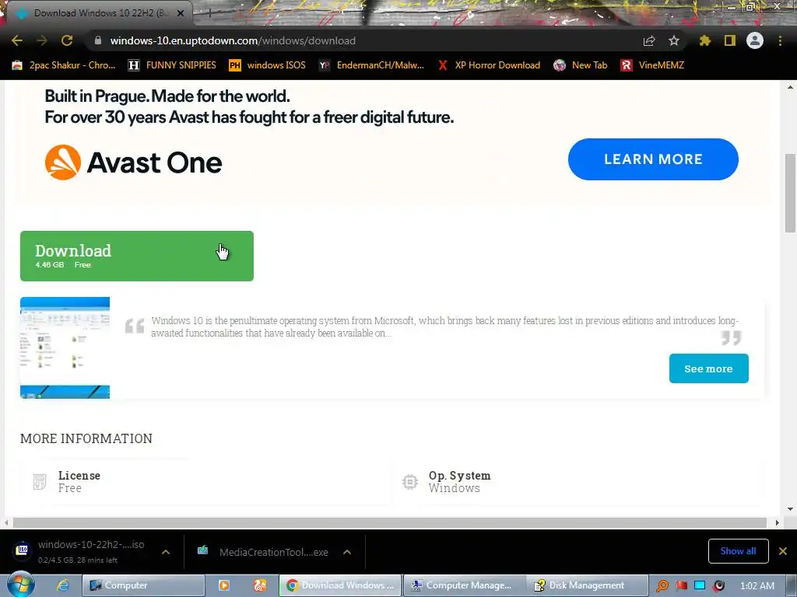Open the windows ISOS bookmark

[268, 65]
